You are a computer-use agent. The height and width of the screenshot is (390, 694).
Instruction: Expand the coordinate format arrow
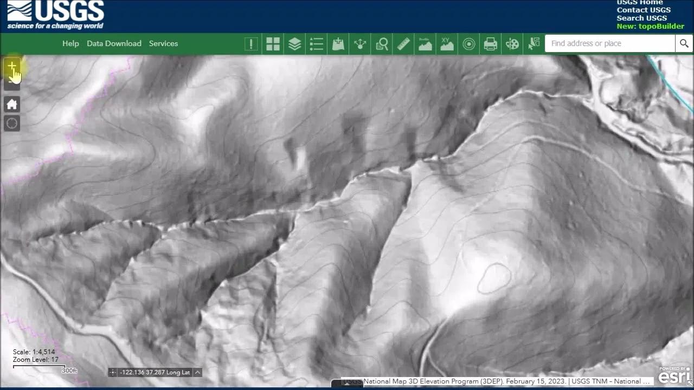coord(197,372)
